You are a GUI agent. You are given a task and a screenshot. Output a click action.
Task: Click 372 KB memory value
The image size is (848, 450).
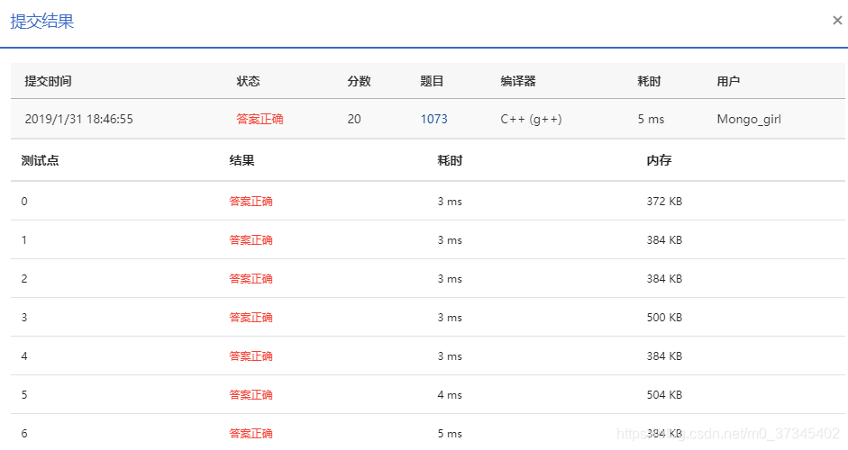(x=664, y=202)
